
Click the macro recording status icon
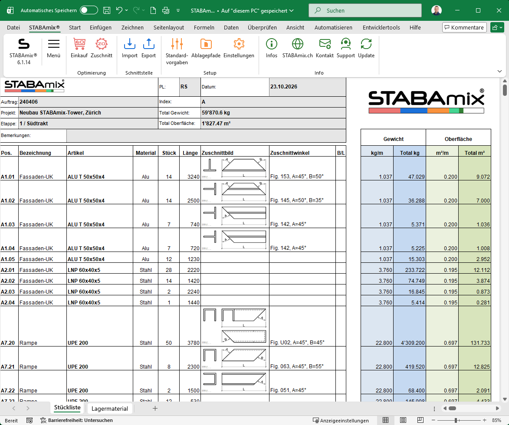[x=29, y=421]
